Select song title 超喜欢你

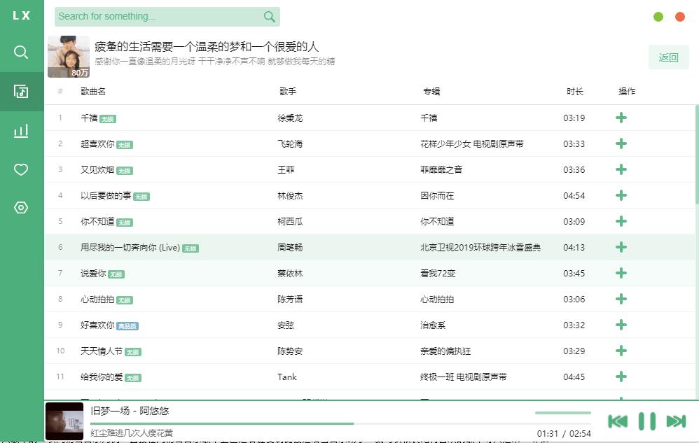(97, 143)
